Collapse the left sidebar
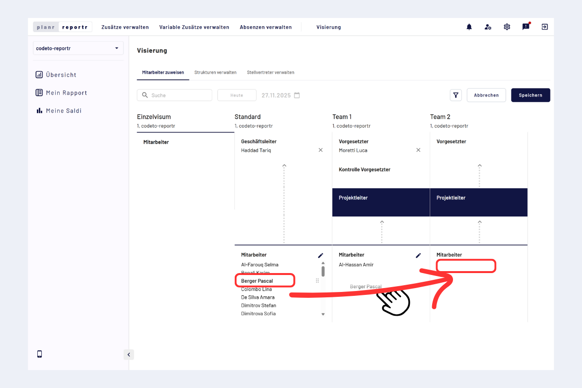Image resolution: width=582 pixels, height=388 pixels. pos(129,355)
